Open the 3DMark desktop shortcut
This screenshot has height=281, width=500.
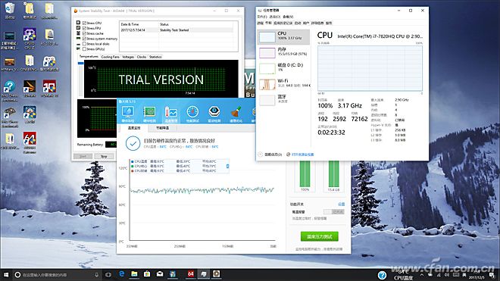(30, 89)
